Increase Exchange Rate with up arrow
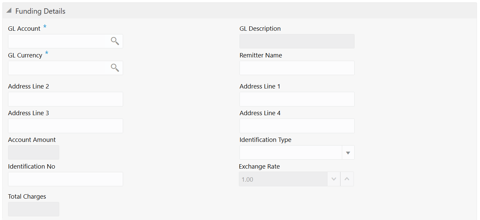This screenshot has height=220, width=480. click(347, 179)
